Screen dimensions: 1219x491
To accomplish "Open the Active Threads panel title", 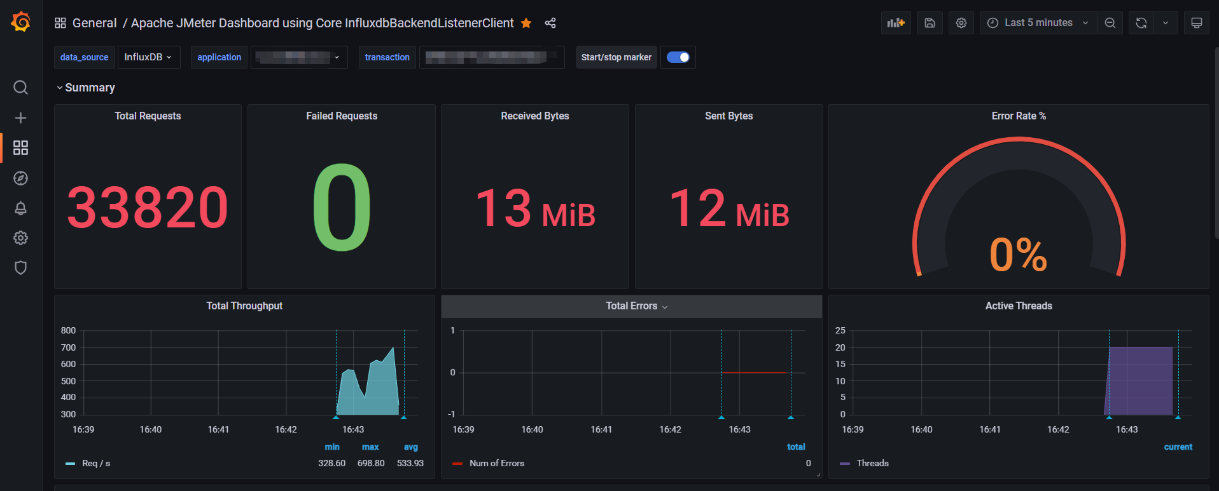I will pos(1019,306).
